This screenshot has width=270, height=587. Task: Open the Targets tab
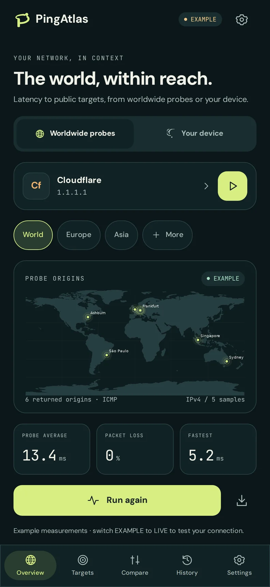tap(82, 566)
